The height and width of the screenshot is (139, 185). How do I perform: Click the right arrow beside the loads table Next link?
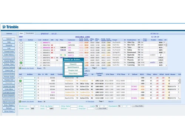tap(106, 68)
